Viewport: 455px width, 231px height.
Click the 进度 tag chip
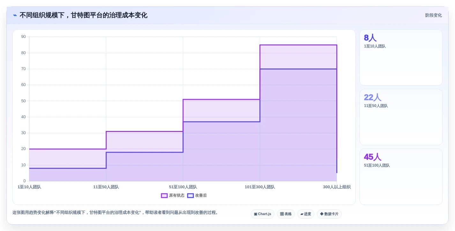click(306, 214)
